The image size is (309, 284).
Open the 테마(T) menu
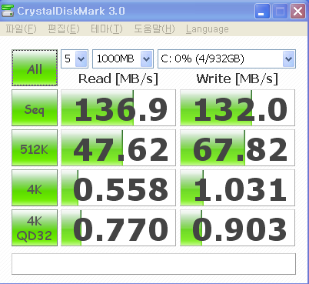tap(107, 29)
